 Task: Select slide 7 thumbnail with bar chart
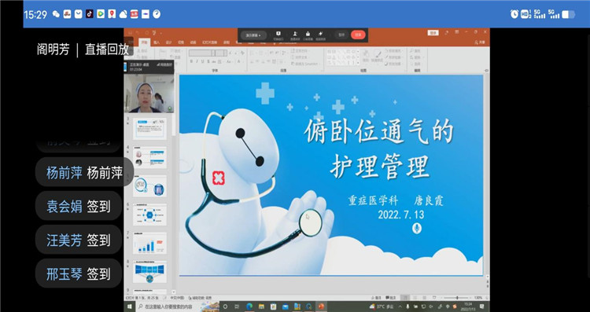click(x=149, y=243)
